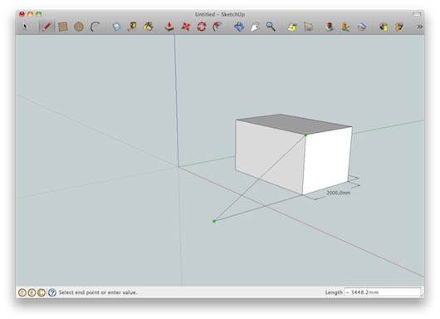Activate the Push/Pull tool
The height and width of the screenshot is (319, 440).
point(169,27)
